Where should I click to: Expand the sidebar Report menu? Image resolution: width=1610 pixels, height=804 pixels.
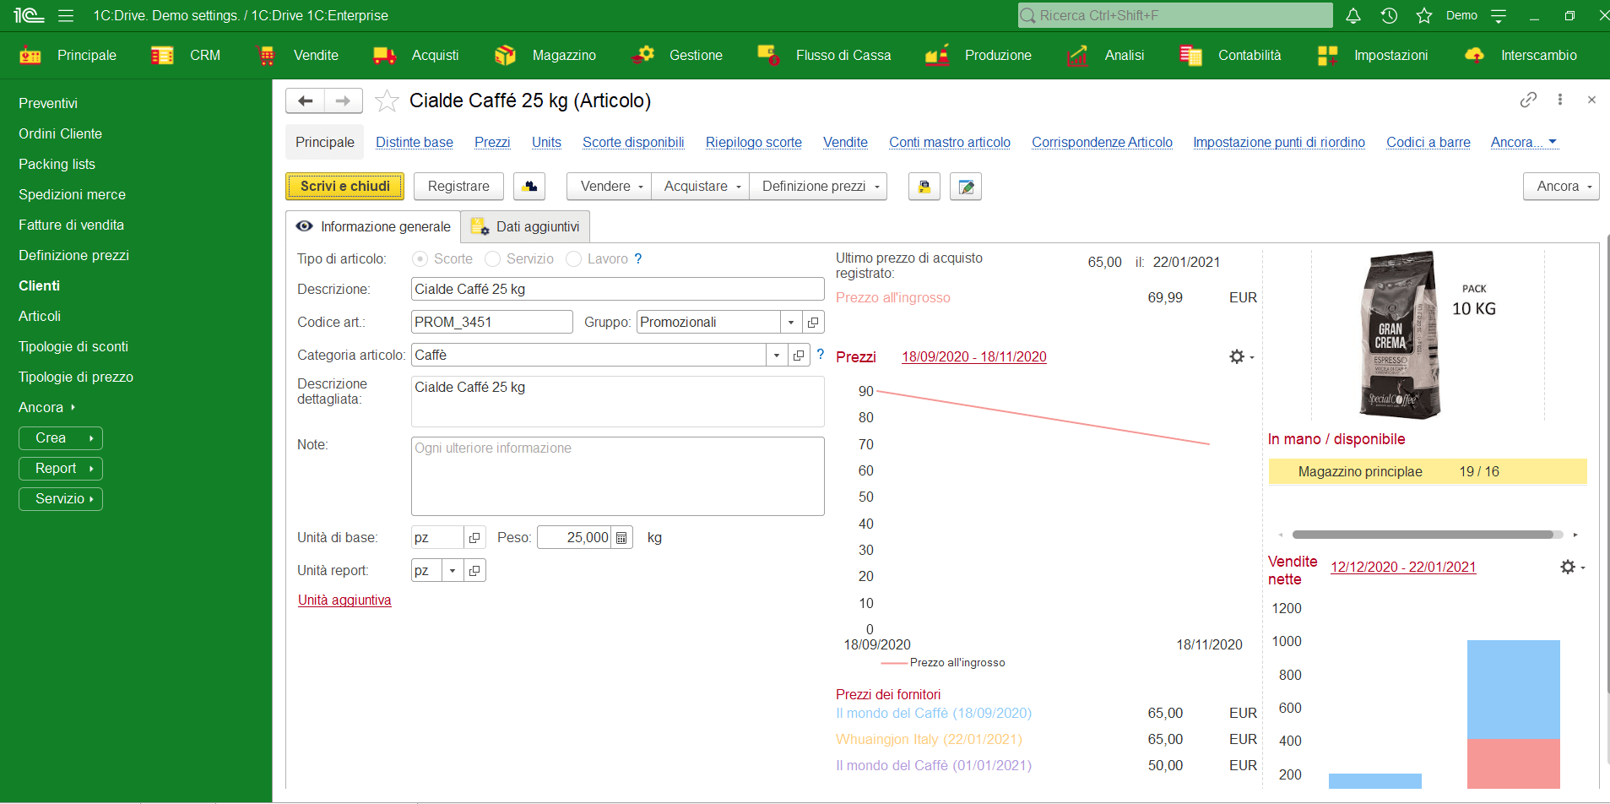(x=61, y=468)
